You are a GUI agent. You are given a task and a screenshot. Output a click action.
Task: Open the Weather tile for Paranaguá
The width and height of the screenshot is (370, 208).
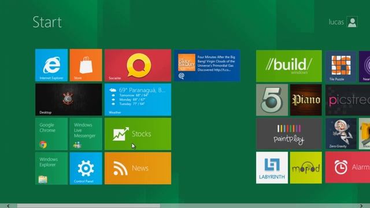point(138,99)
